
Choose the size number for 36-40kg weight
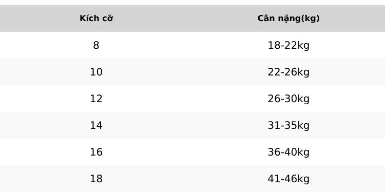97,152
